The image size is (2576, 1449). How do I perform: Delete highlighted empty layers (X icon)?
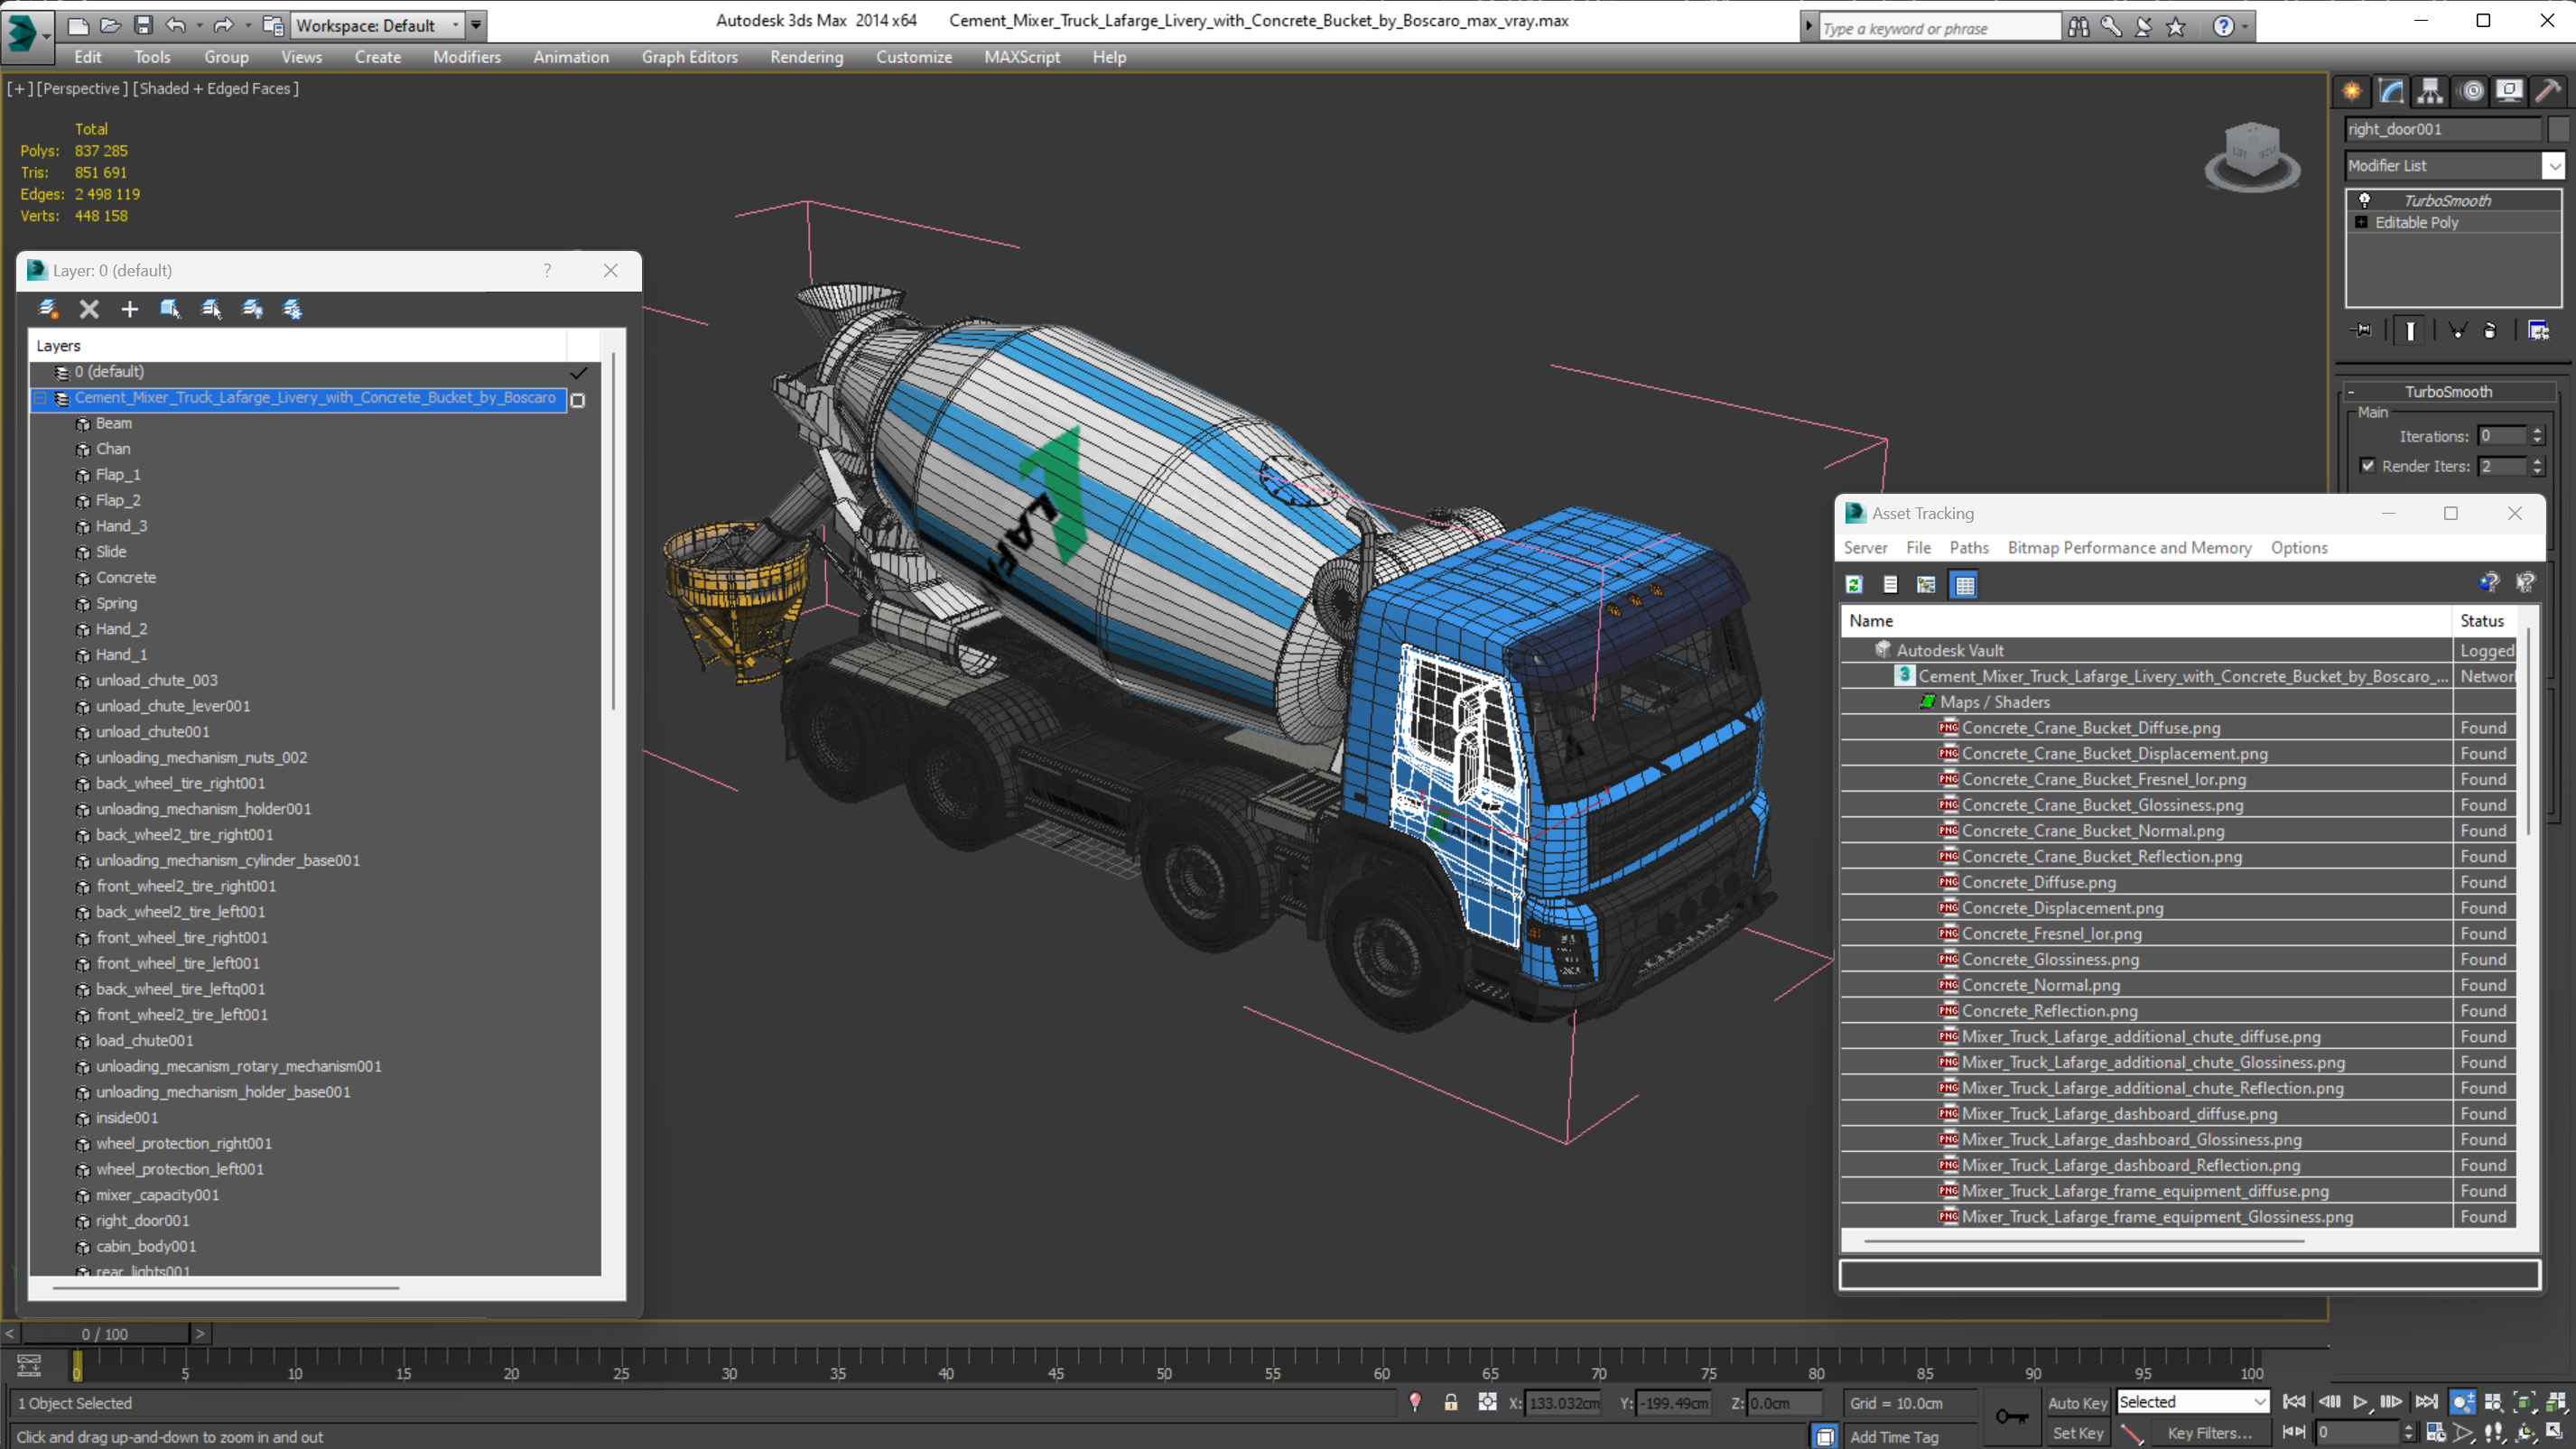pyautogui.click(x=89, y=309)
